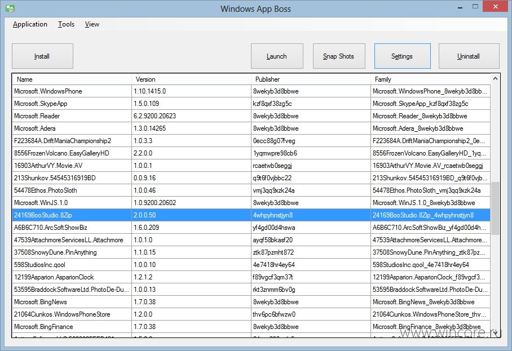Select the 598StudiosInc.qool entry
Image resolution: width=512 pixels, height=351 pixels.
(x=251, y=265)
